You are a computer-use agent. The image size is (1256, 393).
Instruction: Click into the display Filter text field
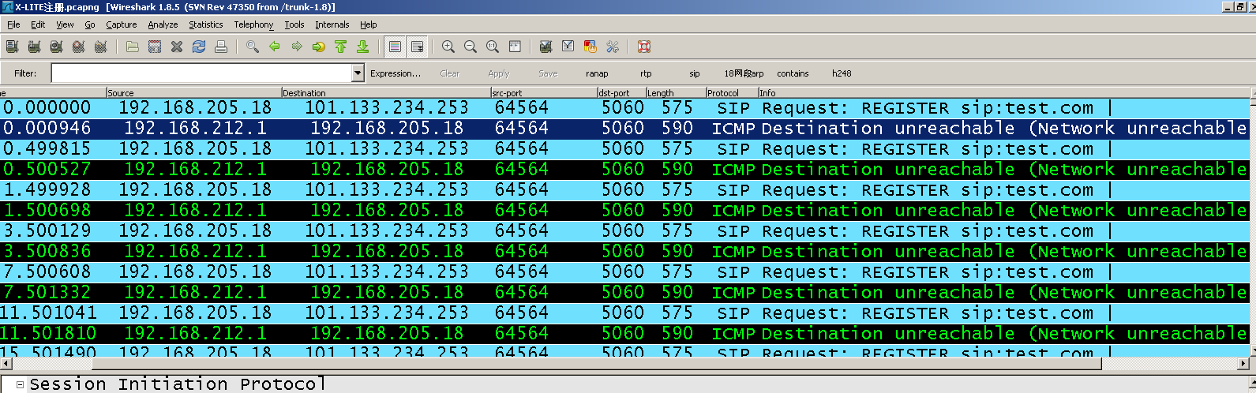pyautogui.click(x=201, y=73)
